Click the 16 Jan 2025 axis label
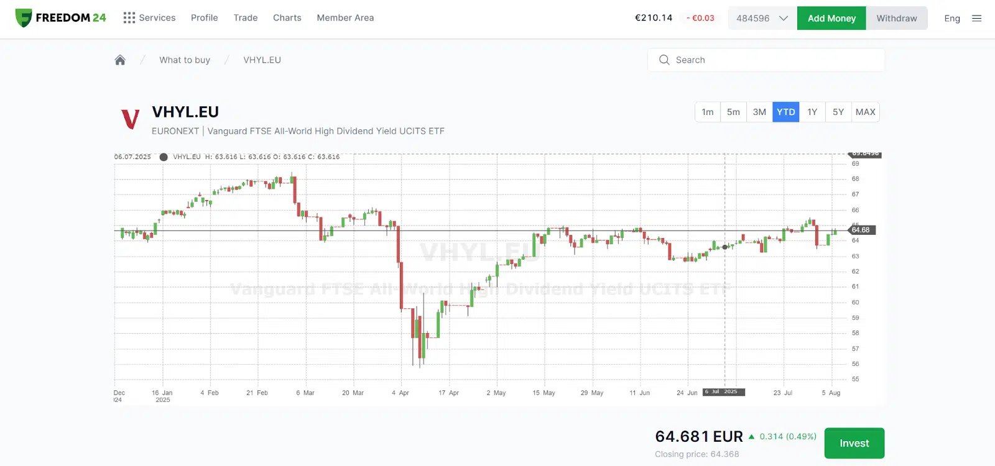The image size is (995, 466). (x=162, y=396)
